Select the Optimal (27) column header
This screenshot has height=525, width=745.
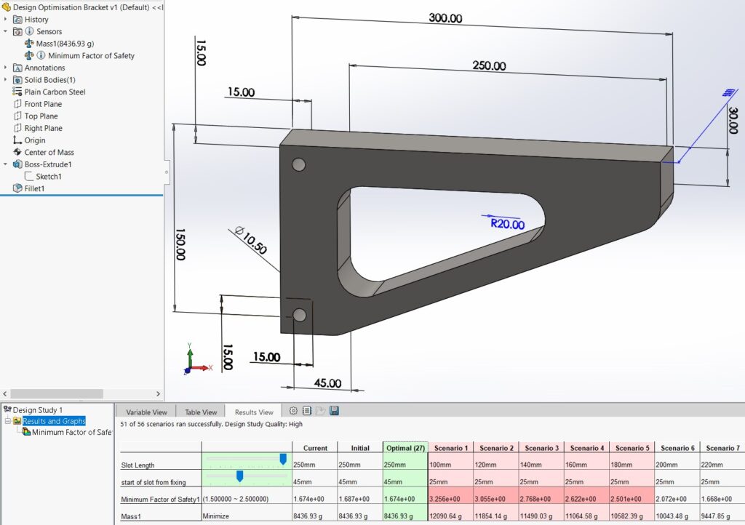pyautogui.click(x=405, y=448)
